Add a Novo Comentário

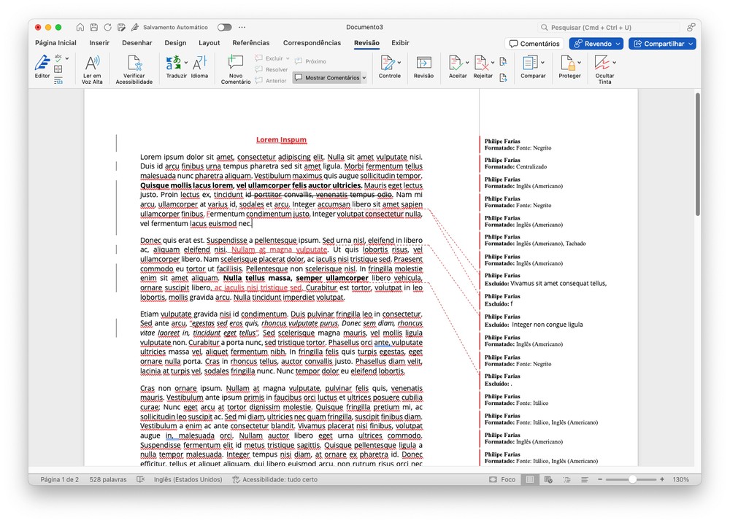click(235, 65)
